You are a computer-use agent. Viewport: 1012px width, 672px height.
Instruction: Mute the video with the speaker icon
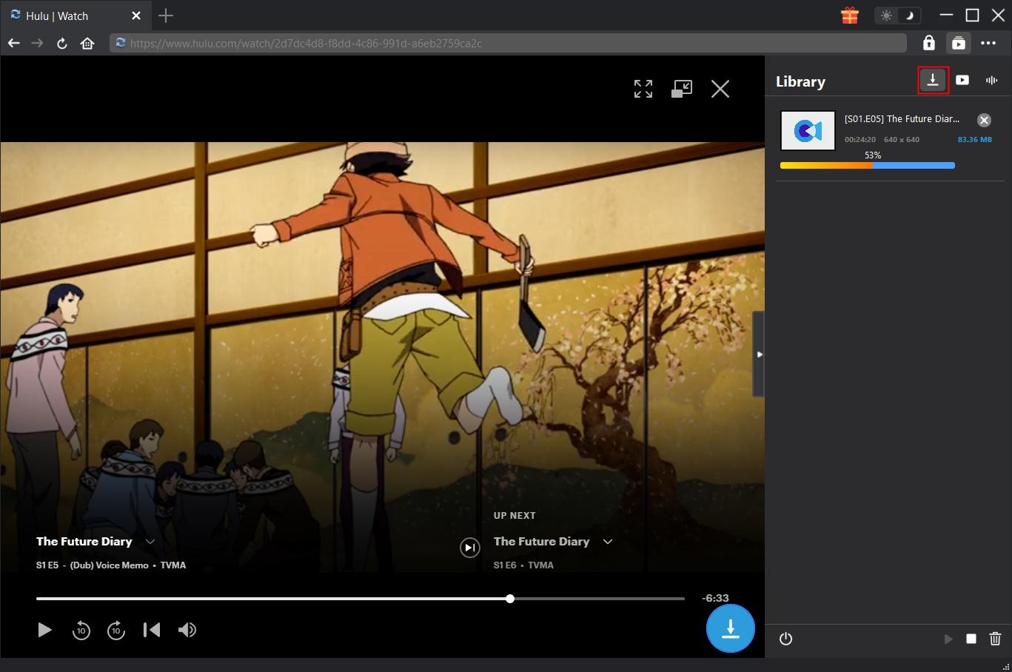point(187,630)
